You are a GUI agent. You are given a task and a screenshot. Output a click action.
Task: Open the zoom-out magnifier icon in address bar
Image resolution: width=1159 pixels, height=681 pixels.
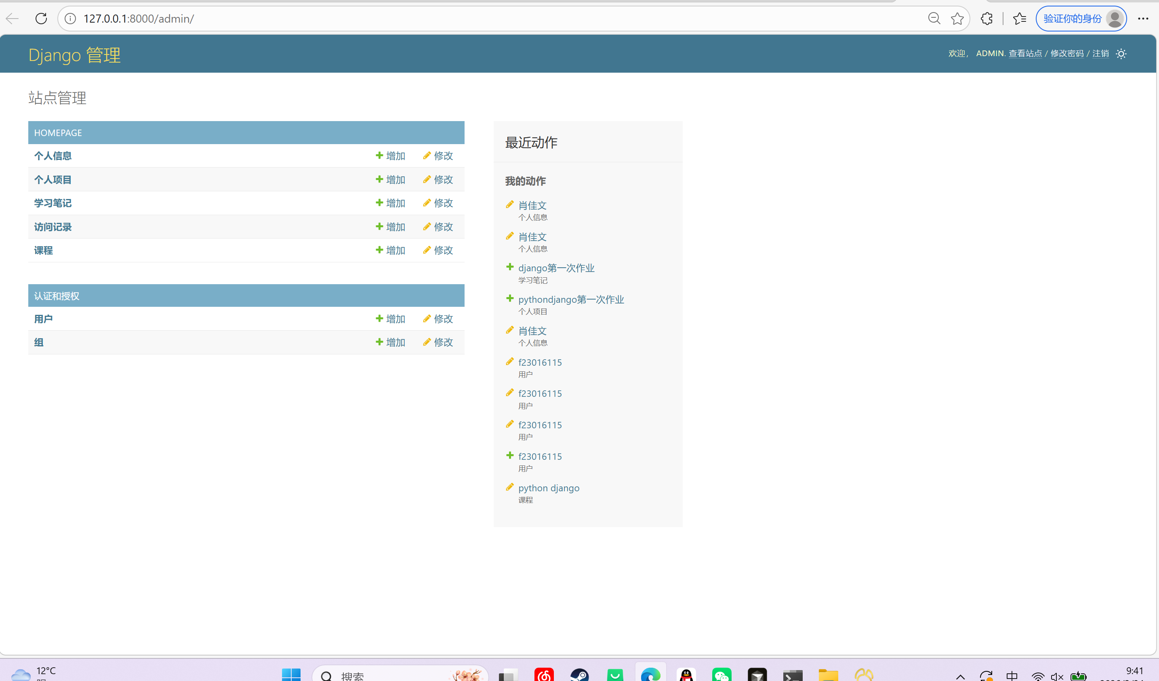[x=934, y=19]
